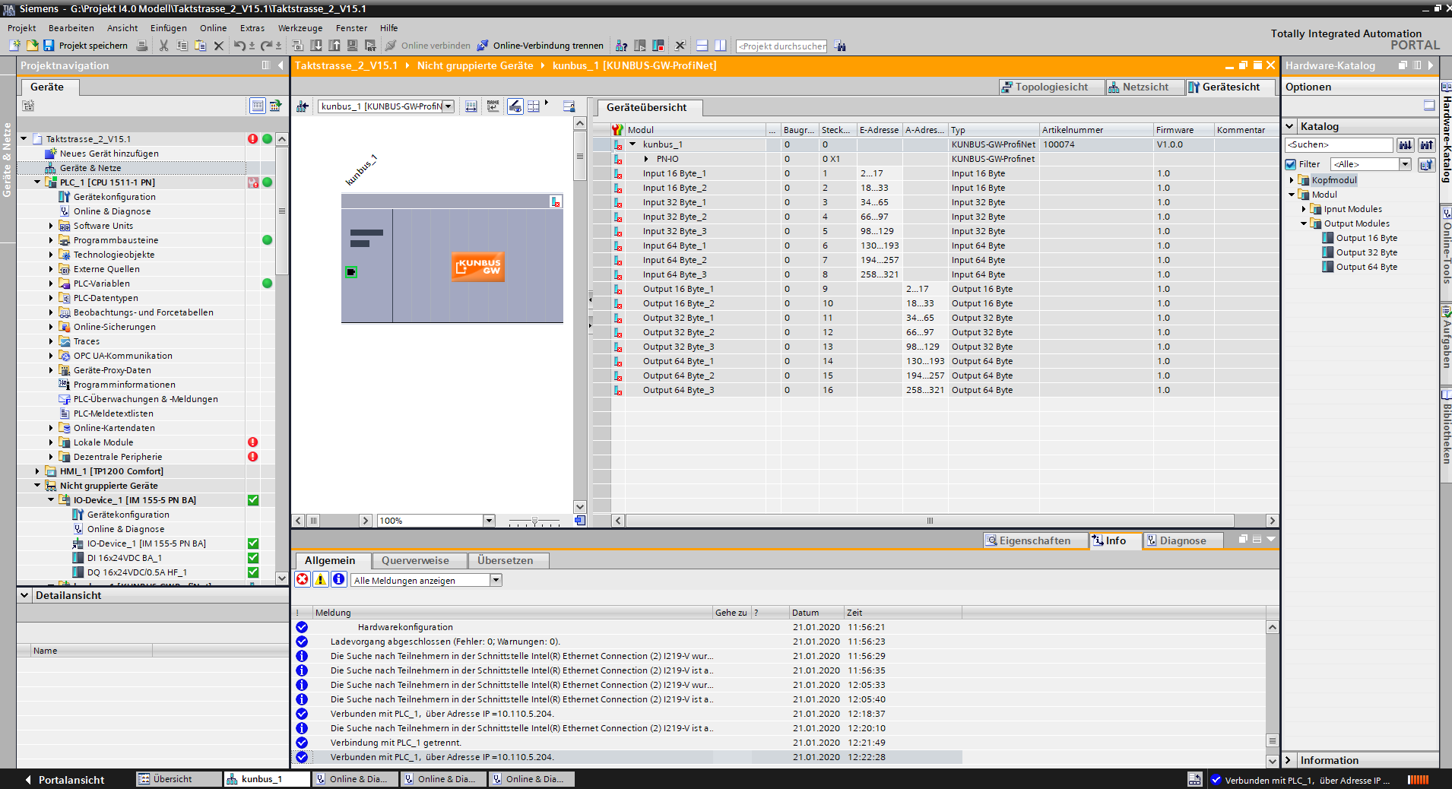
Task: Click search-in-project binoculars icon
Action: coord(840,46)
